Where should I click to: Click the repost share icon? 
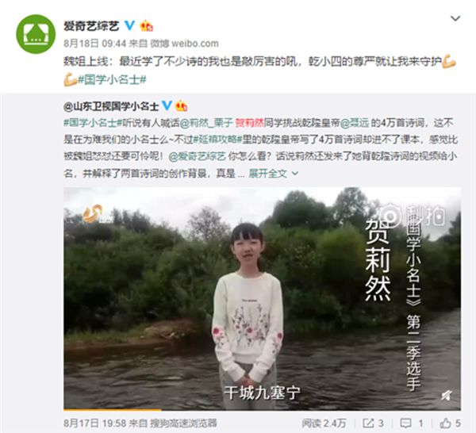pyautogui.click(x=368, y=423)
